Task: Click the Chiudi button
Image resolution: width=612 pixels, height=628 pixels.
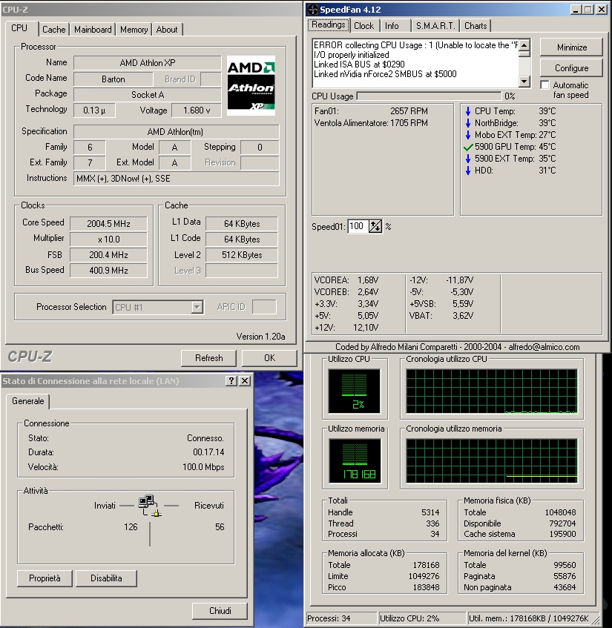Action: 220,611
